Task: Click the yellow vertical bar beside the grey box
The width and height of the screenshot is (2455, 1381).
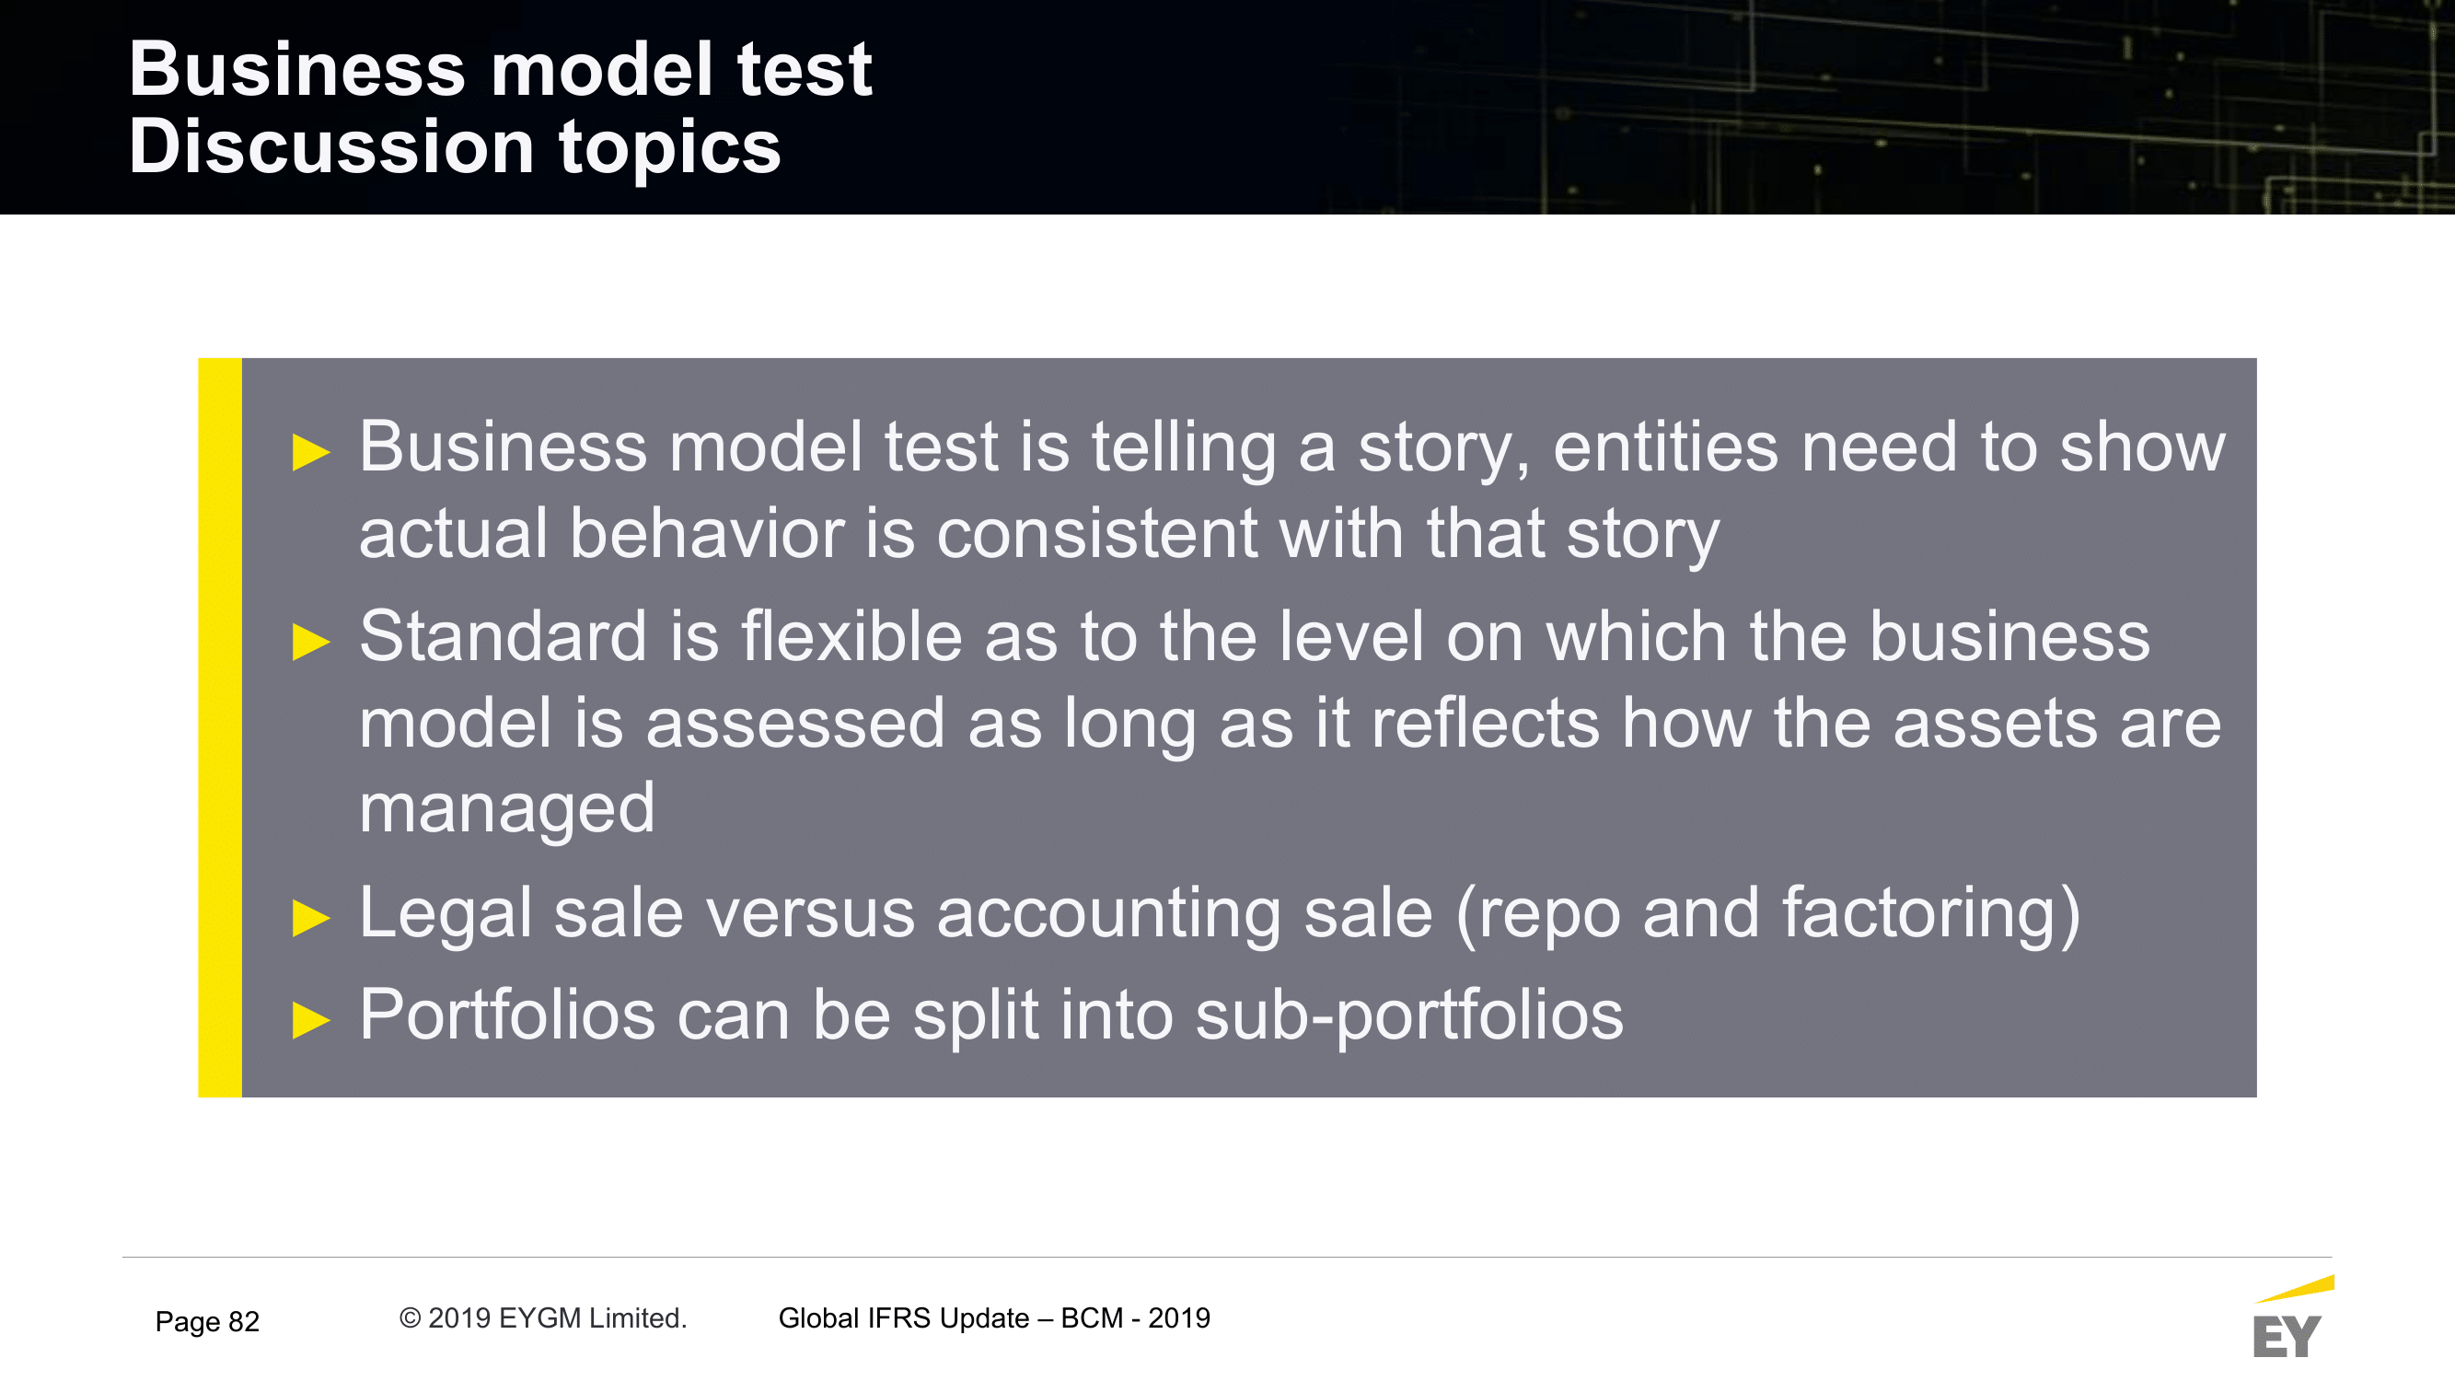Action: [x=220, y=727]
